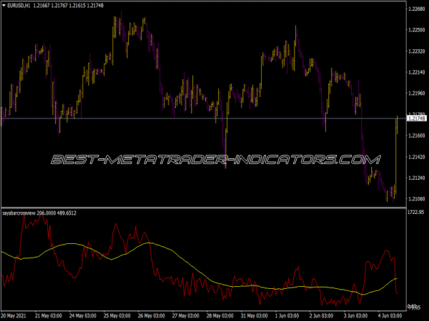Click the 24 May 03:00 time label
429x321 pixels.
coord(83,315)
